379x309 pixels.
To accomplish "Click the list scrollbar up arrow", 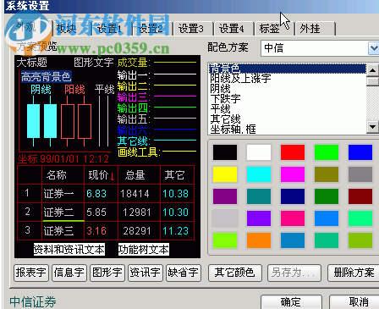I will tap(372, 69).
